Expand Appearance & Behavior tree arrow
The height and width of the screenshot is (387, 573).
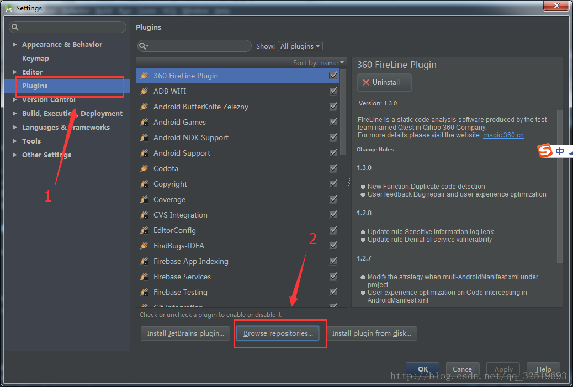[14, 44]
